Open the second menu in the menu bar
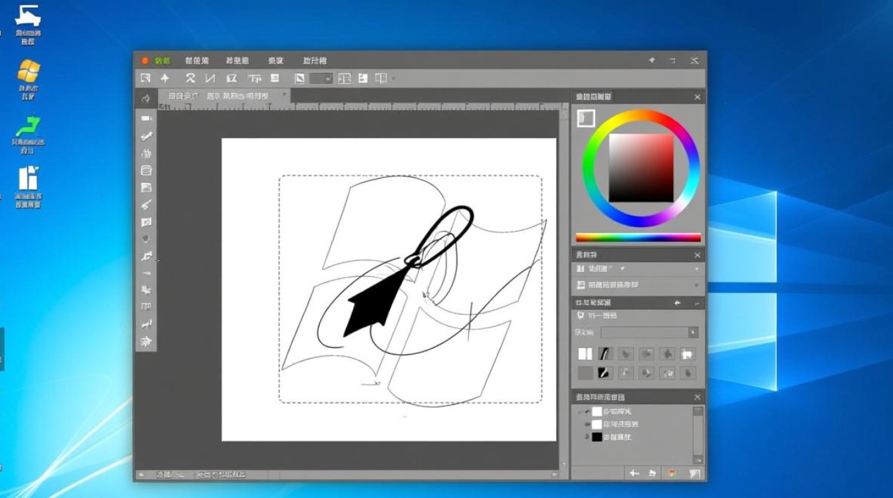Viewport: 893px width, 498px height. click(197, 60)
